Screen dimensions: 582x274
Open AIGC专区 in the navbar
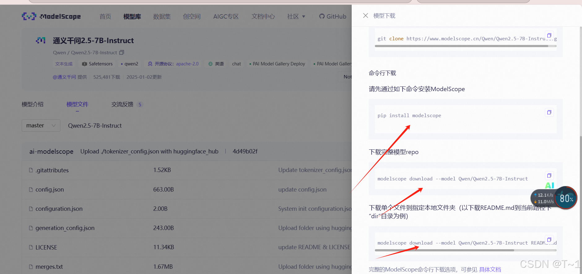pyautogui.click(x=226, y=16)
